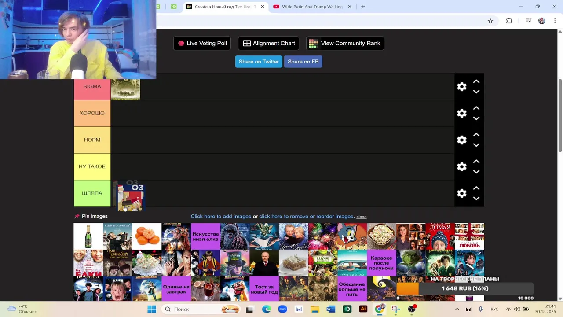563x317 pixels.
Task: Open browser extensions puzzle icon
Action: point(509,21)
